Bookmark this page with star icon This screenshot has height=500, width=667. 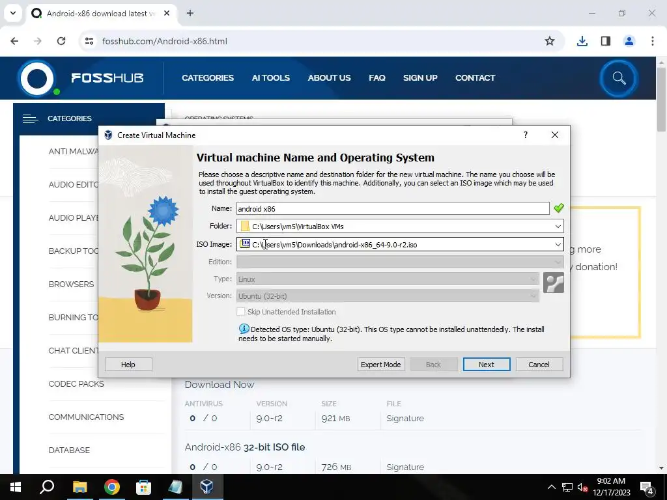point(550,41)
